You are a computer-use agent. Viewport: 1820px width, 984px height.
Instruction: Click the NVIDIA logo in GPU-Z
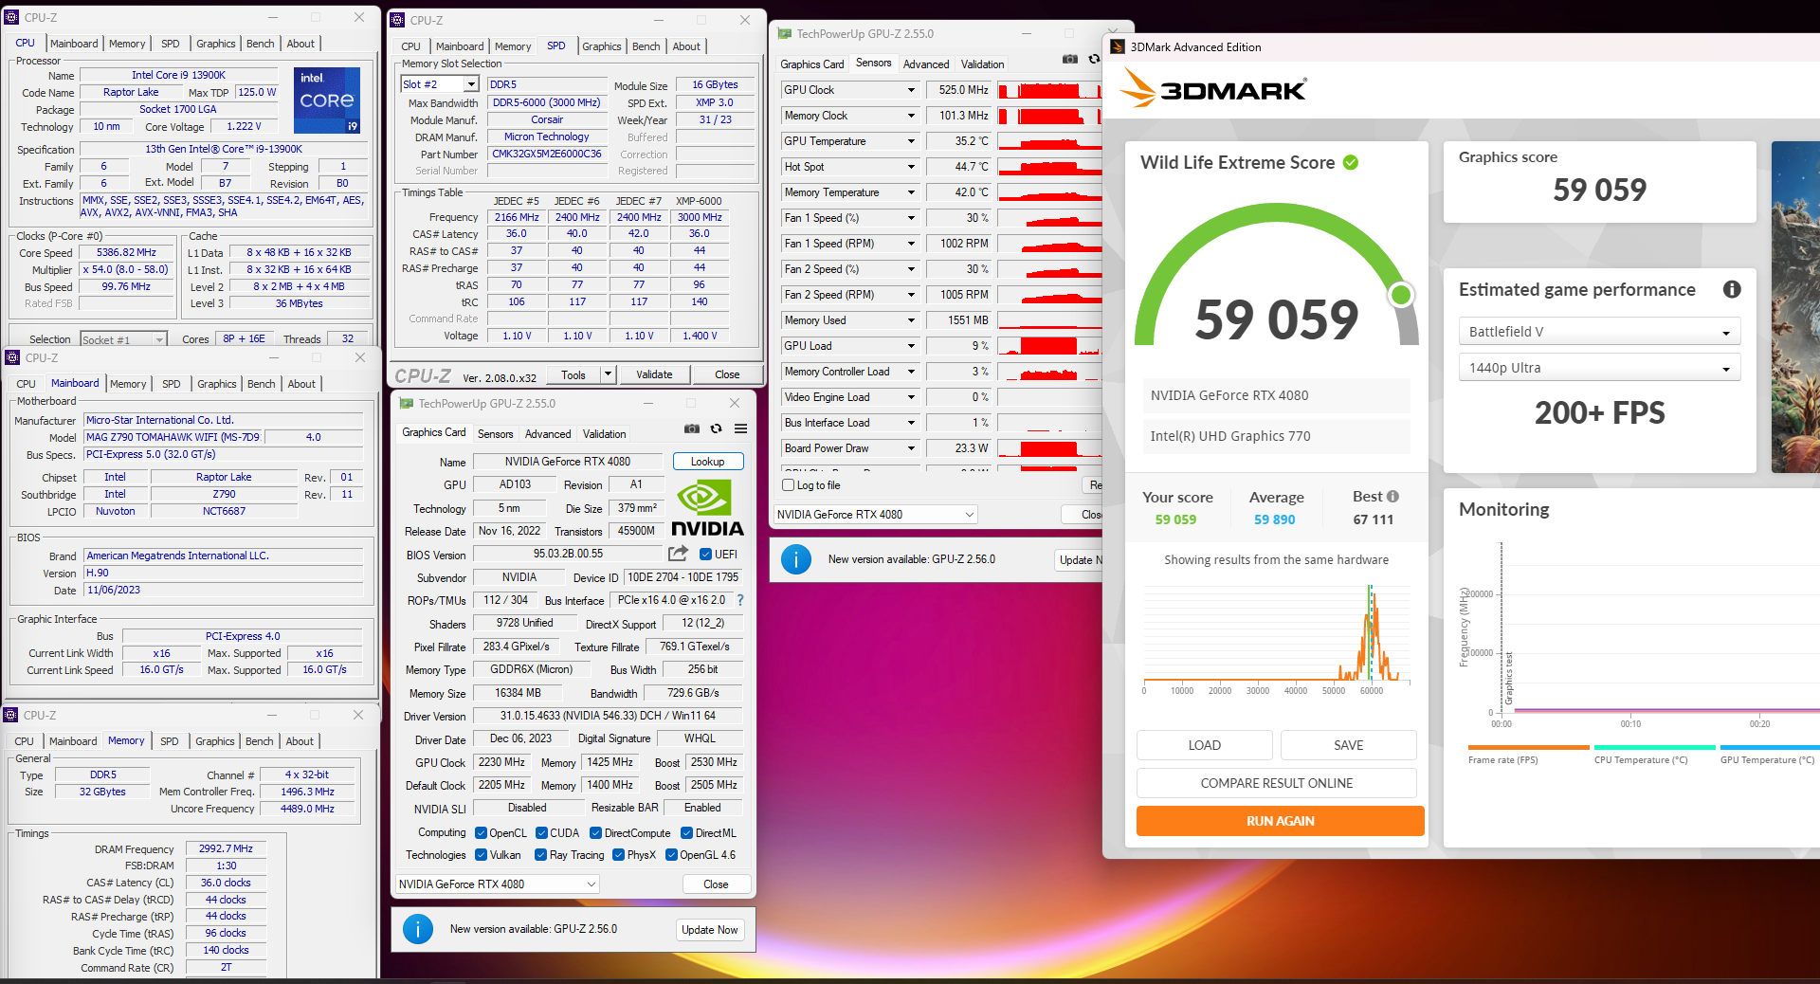[x=707, y=508]
